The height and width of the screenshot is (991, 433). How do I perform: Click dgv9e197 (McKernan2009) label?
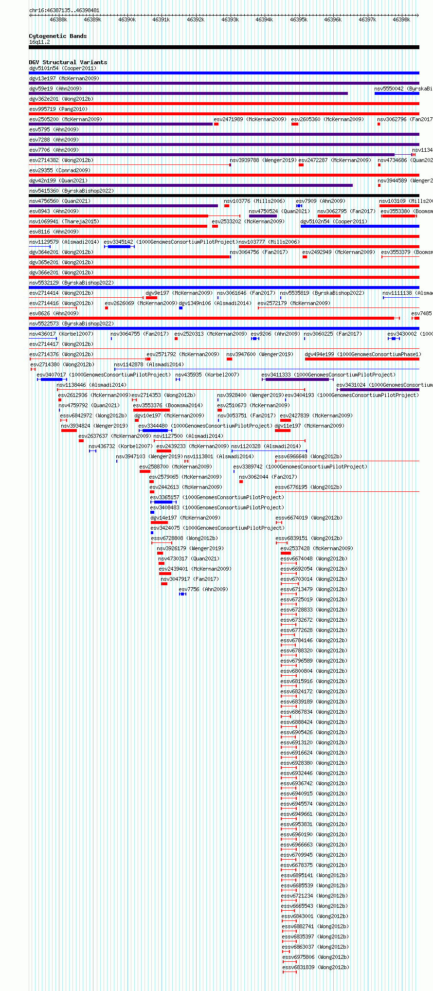[179, 293]
